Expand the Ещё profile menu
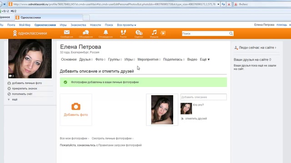Image resolution: width=291 pixels, height=163 pixels. 205,59
